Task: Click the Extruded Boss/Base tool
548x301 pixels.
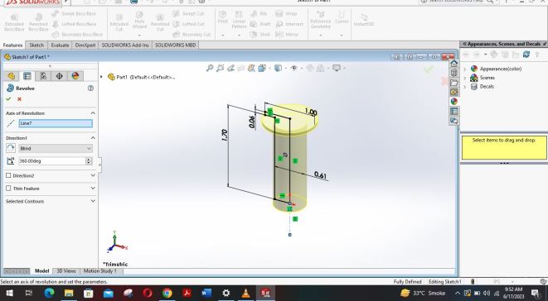Action: coord(14,23)
